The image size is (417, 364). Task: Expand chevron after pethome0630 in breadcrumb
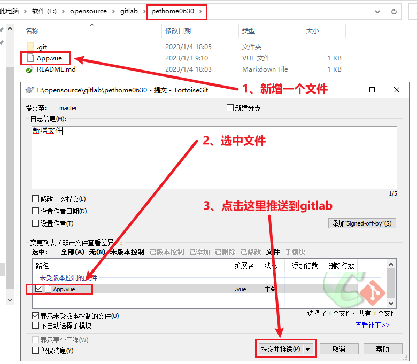200,11
